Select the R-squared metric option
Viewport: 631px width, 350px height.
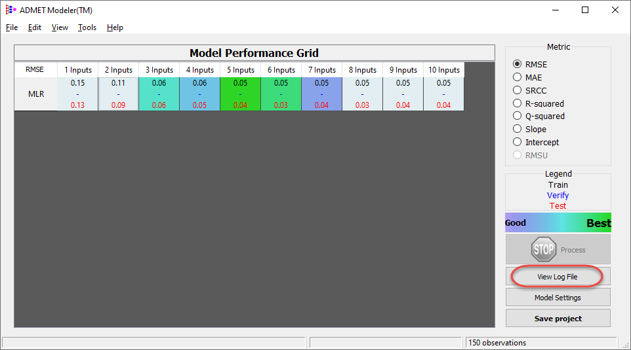click(x=517, y=103)
